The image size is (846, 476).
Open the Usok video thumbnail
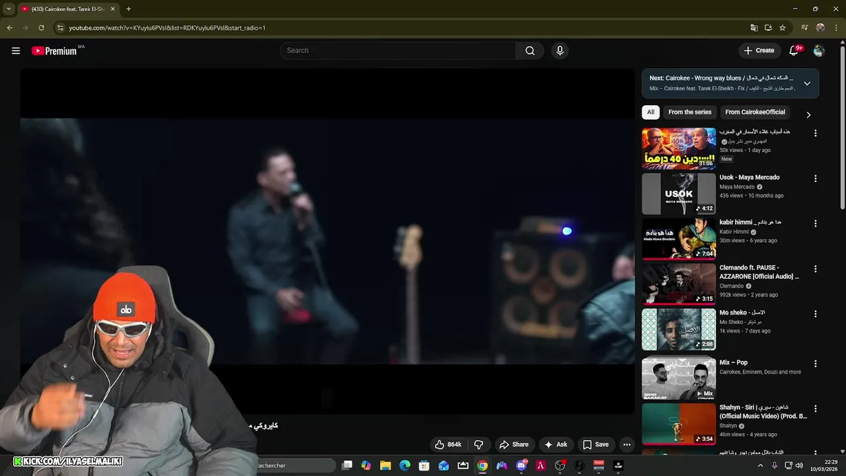[x=679, y=194]
